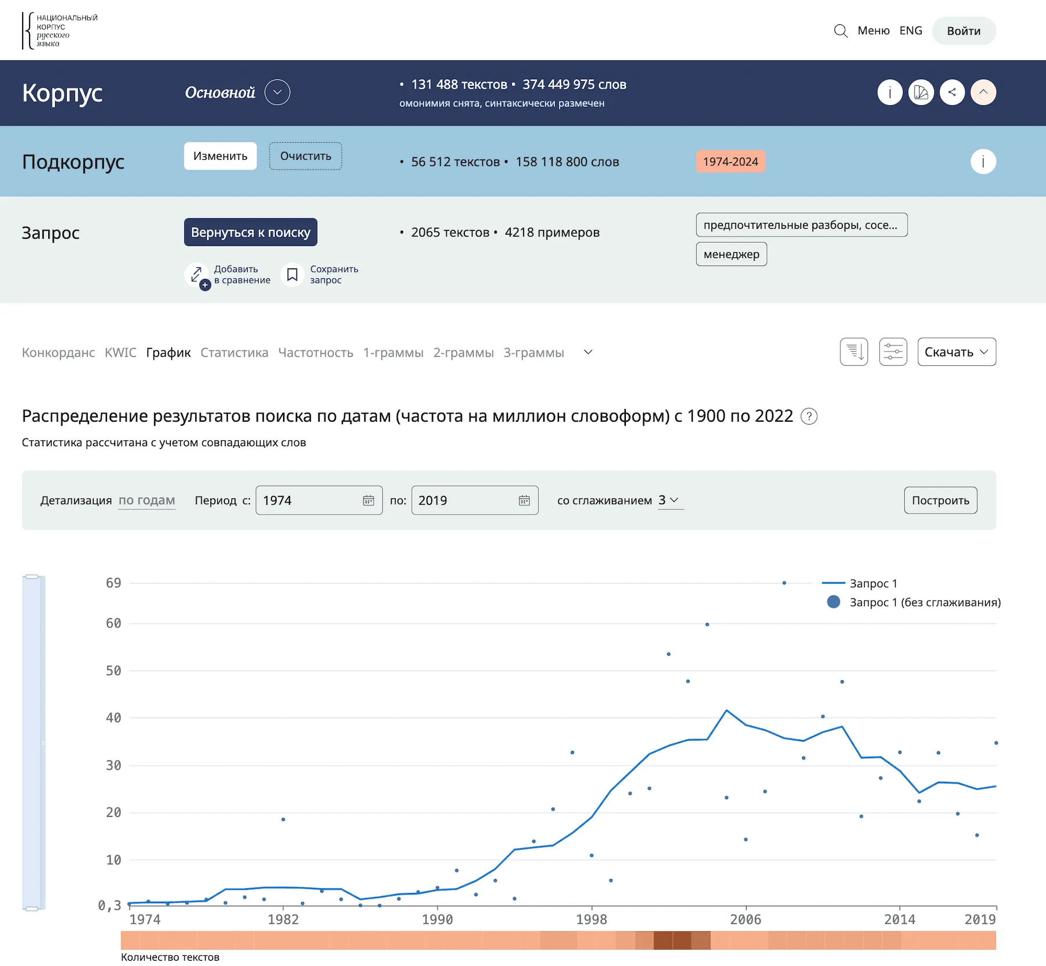Open the Частотность tab
This screenshot has width=1046, height=966.
[316, 353]
